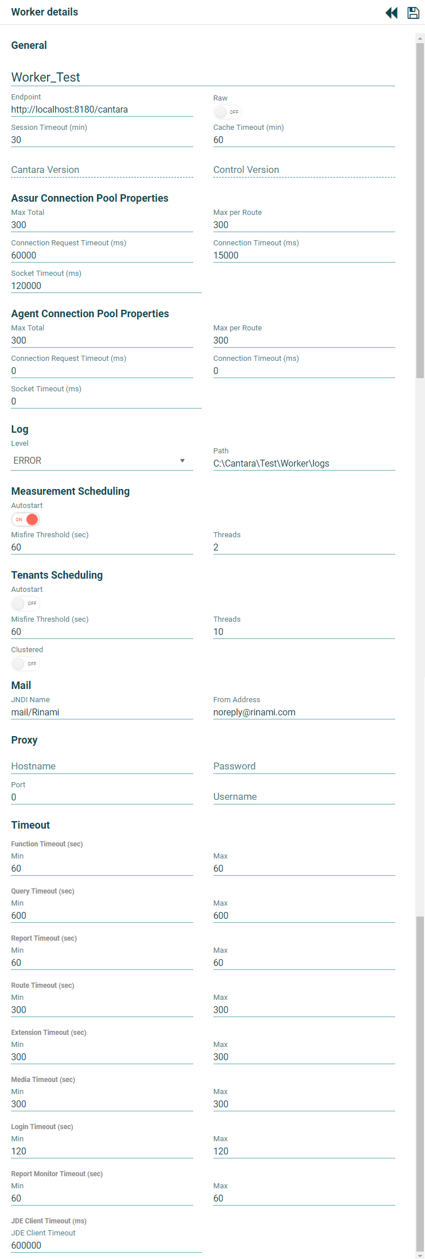
Task: Click the Cache Timeout field
Action: (303, 140)
